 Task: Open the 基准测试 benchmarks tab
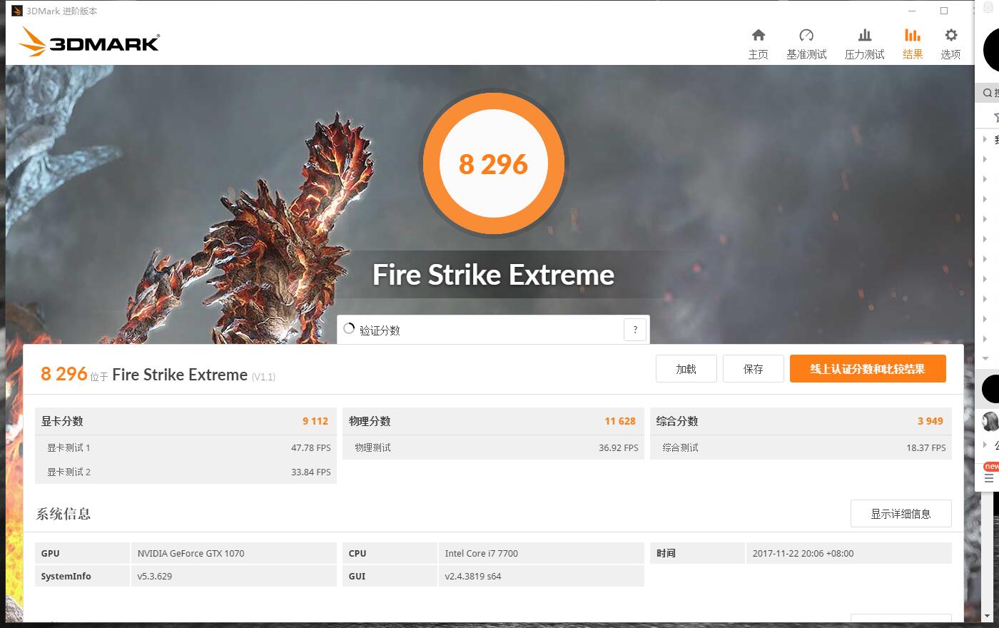pos(806,44)
